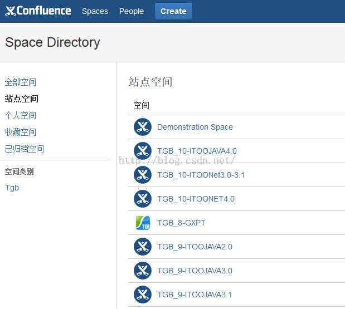Filter by Tgb space category

12,188
